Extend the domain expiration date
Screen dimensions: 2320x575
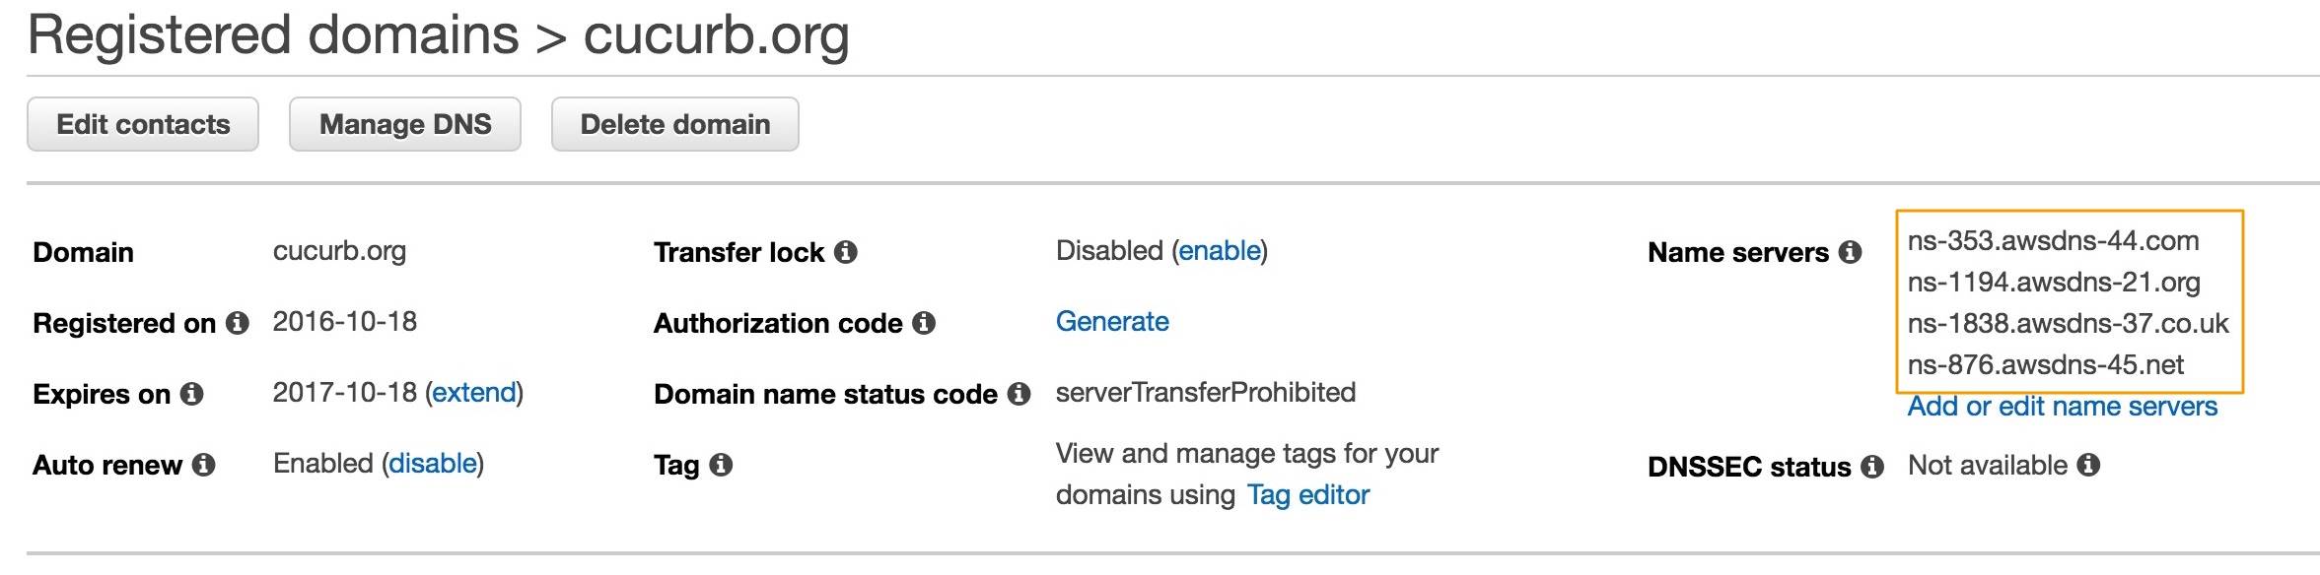point(474,393)
